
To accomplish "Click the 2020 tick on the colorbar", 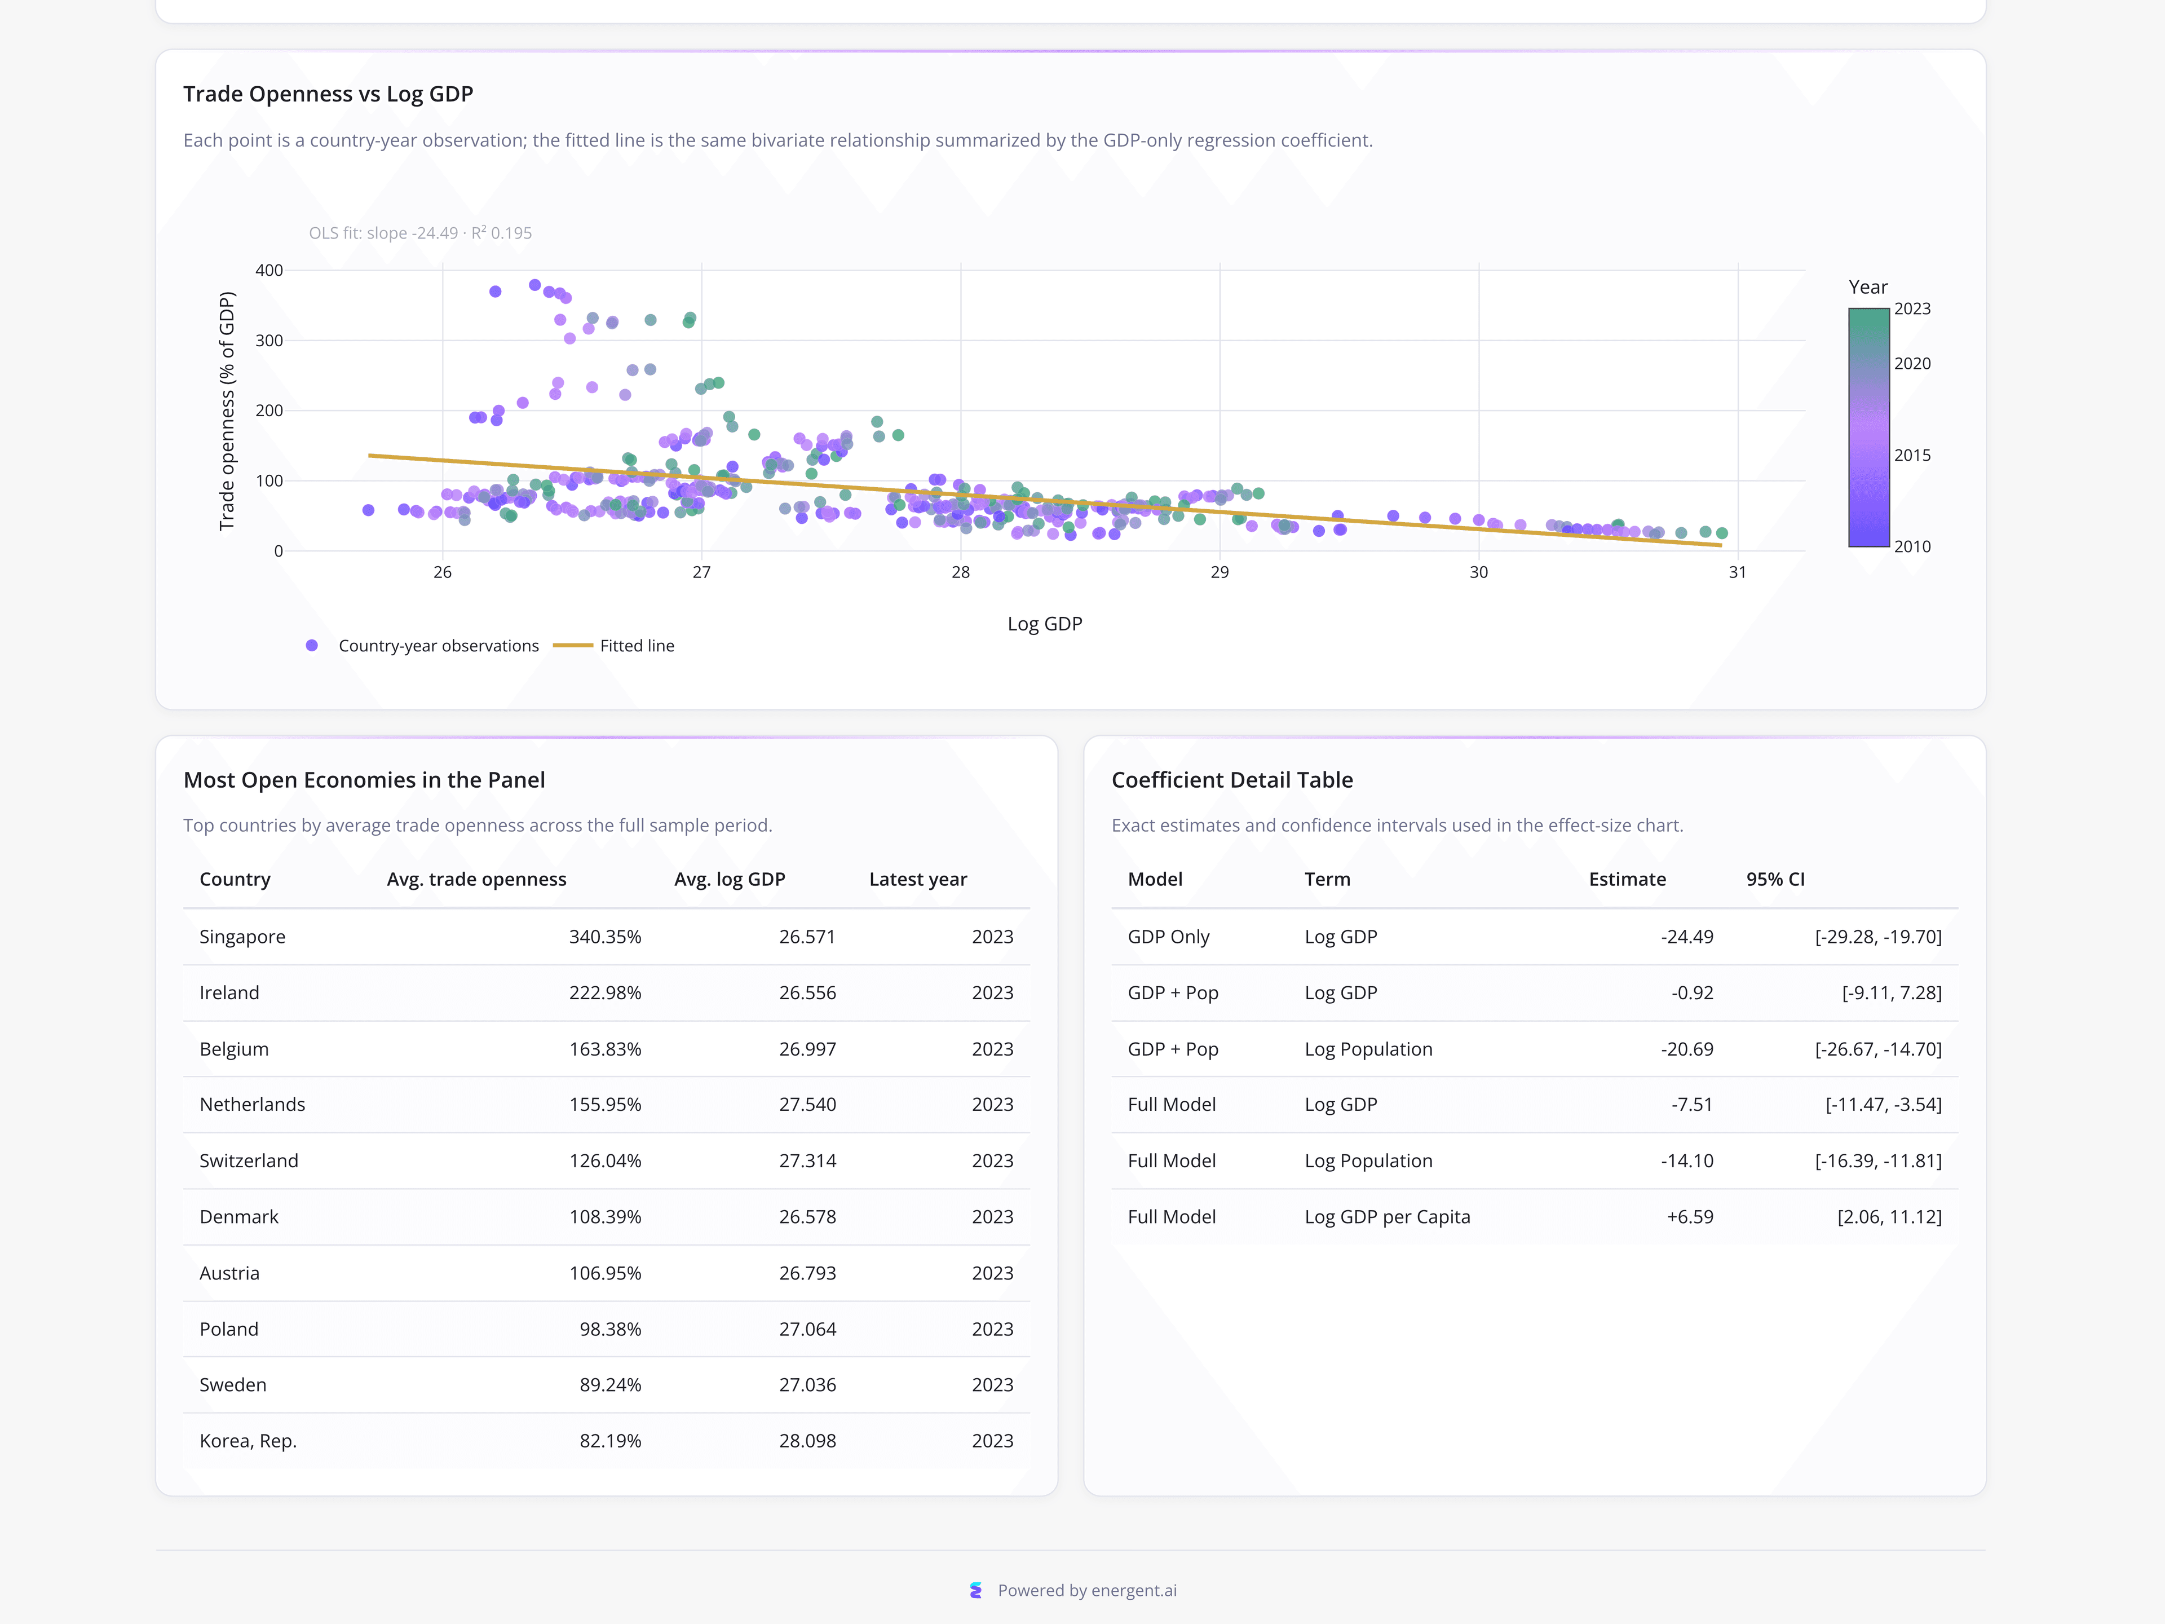I will [1911, 363].
